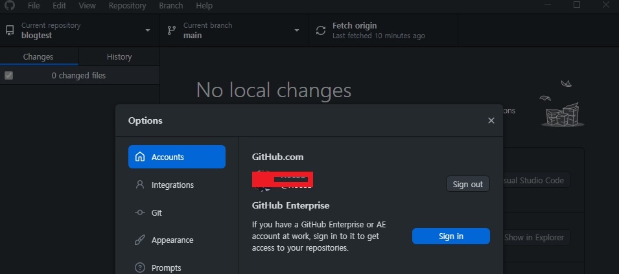The width and height of the screenshot is (619, 274).
Task: Select Appearance in Options sidebar
Action: 177,240
